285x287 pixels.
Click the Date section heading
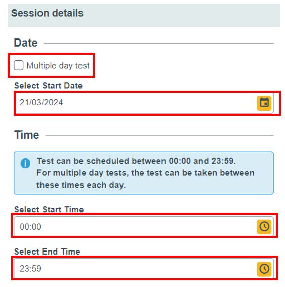pyautogui.click(x=26, y=43)
